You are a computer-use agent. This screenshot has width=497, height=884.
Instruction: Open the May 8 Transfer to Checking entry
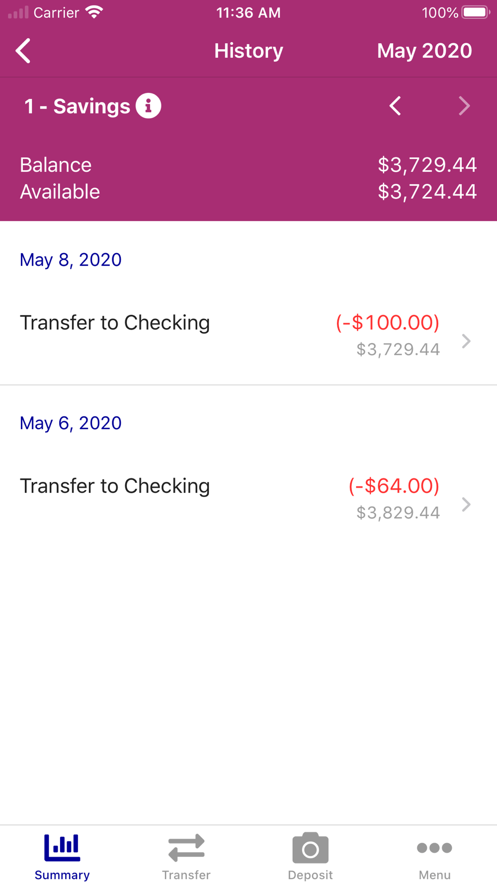click(248, 336)
